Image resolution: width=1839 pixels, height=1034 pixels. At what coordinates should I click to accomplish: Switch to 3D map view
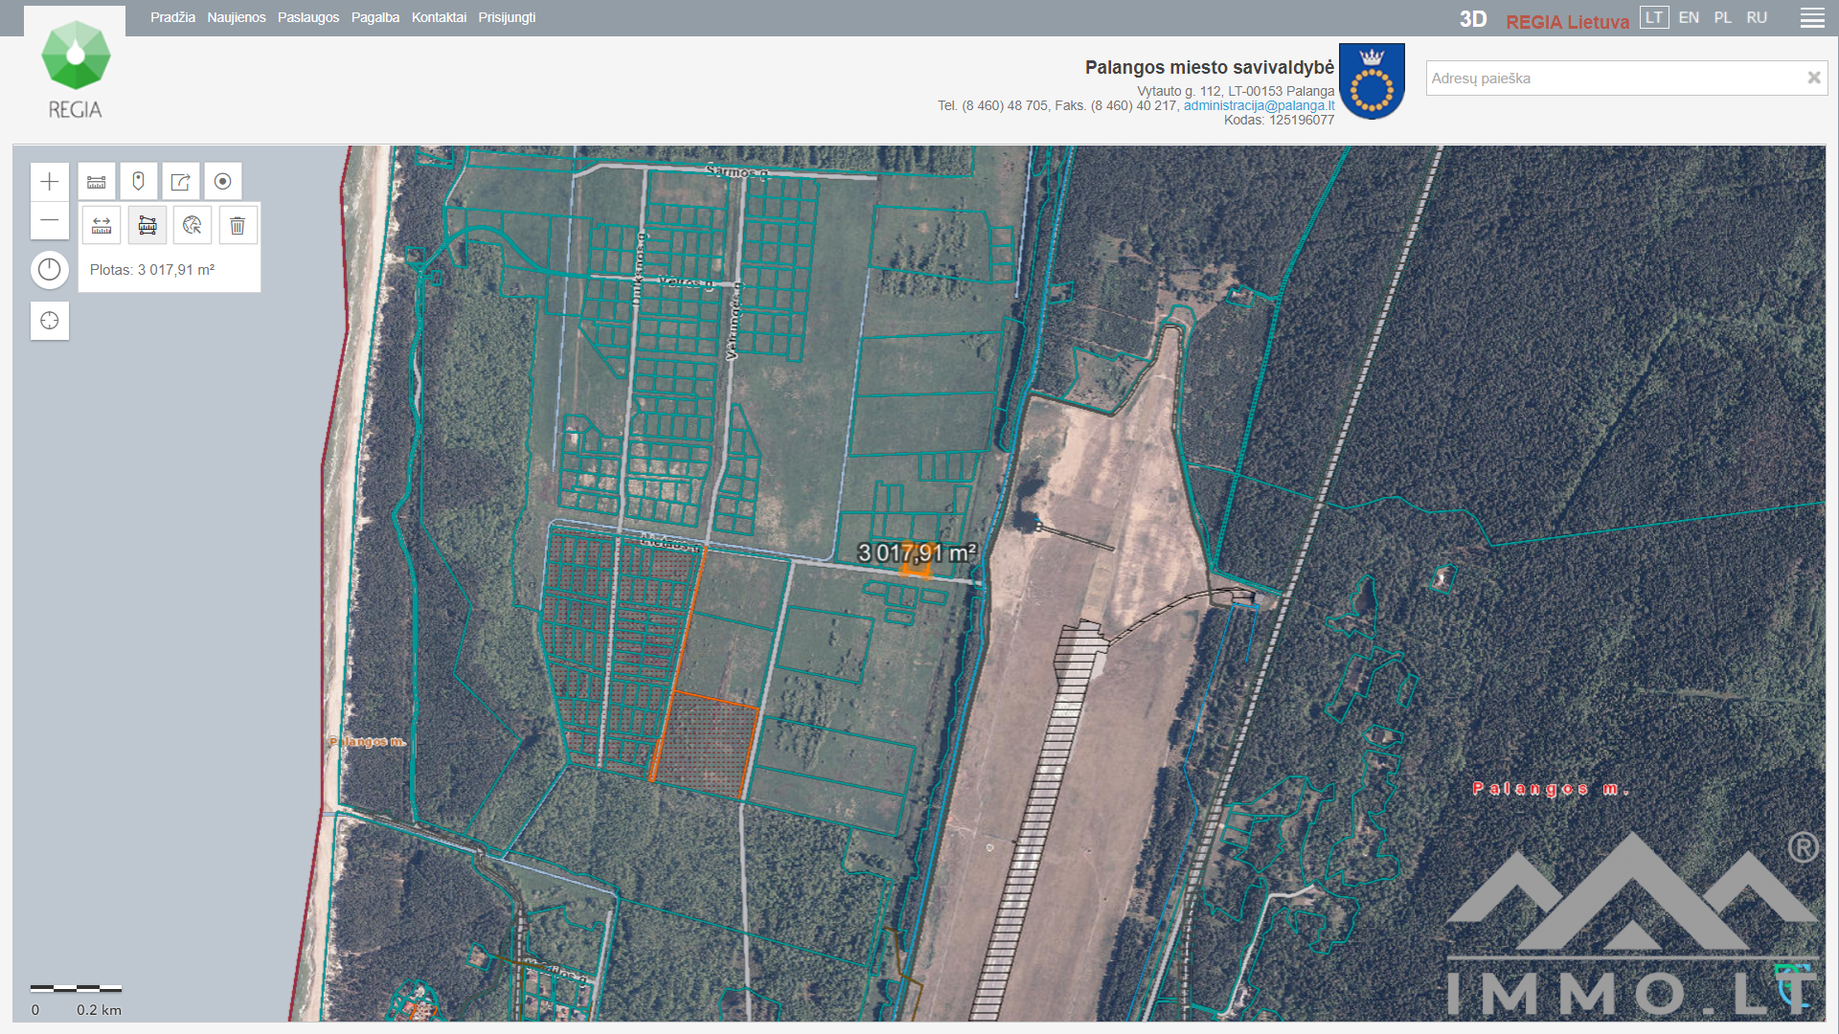(x=1472, y=19)
